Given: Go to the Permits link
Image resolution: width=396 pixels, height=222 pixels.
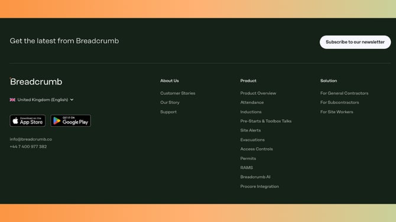Looking at the screenshot, I should coord(248,158).
